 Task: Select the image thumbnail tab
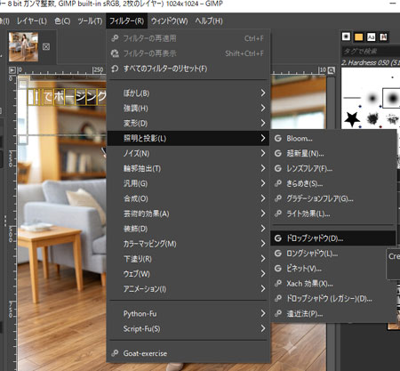point(23,46)
